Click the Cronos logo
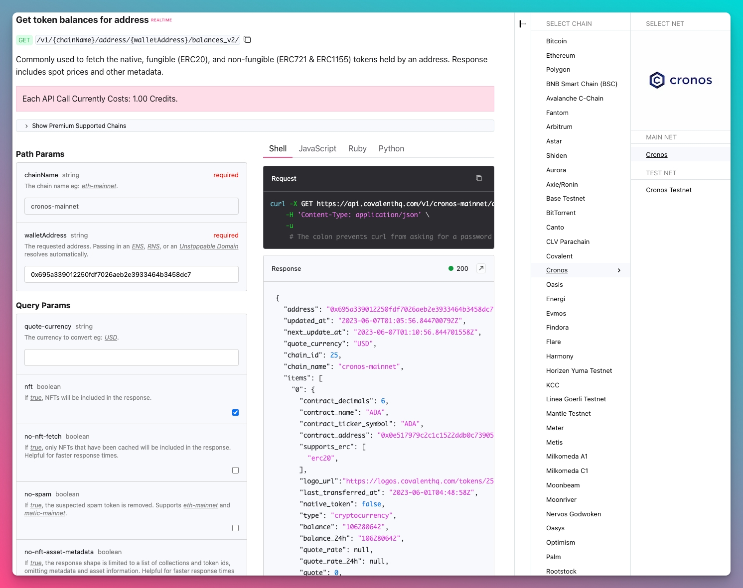This screenshot has height=588, width=743. point(680,80)
